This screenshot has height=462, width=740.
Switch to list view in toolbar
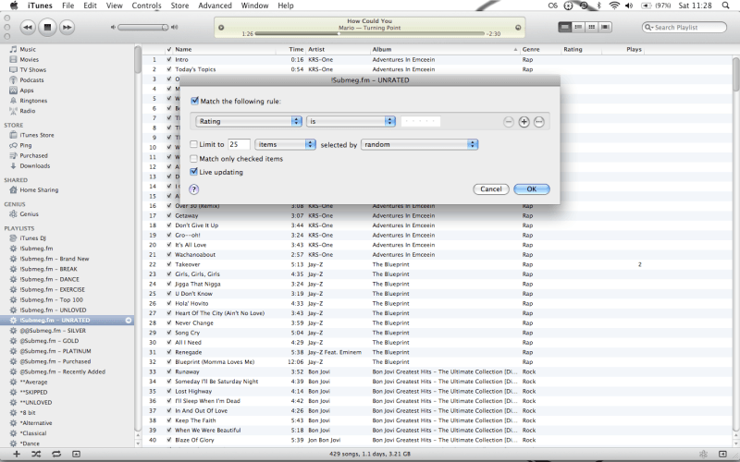[x=566, y=28]
